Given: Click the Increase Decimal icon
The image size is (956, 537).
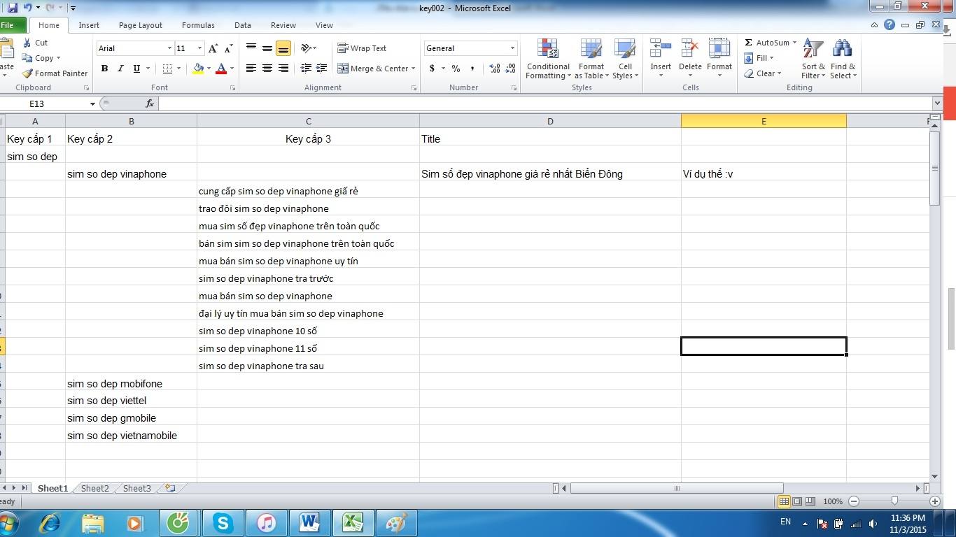Looking at the screenshot, I should (x=495, y=69).
